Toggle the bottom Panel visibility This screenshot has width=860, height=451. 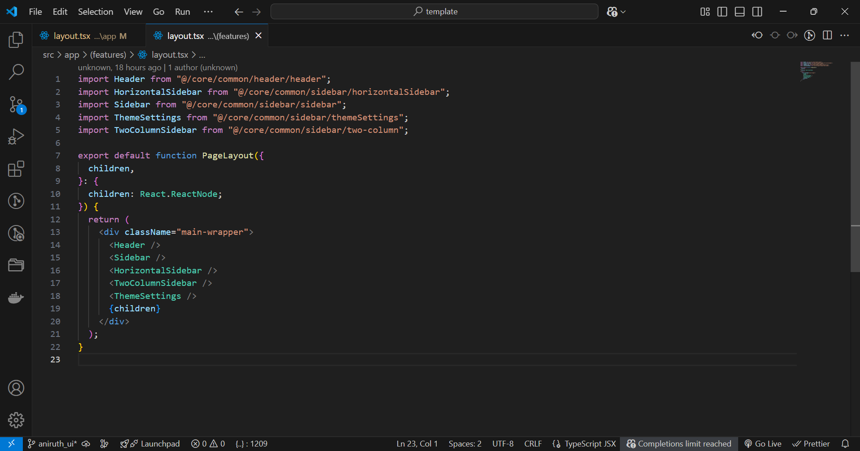(740, 12)
